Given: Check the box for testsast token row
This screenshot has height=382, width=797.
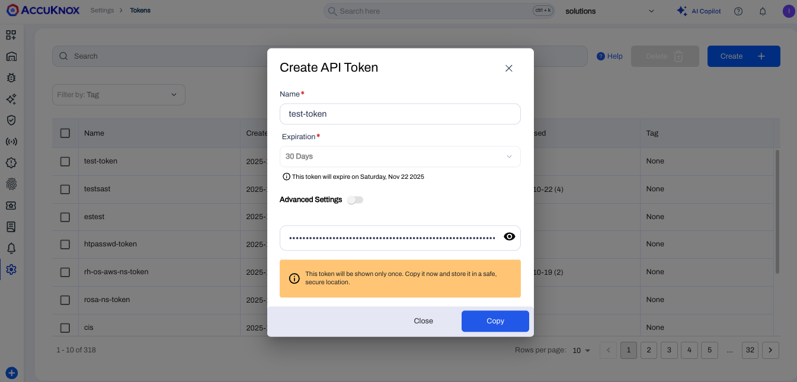Looking at the screenshot, I should click(65, 189).
